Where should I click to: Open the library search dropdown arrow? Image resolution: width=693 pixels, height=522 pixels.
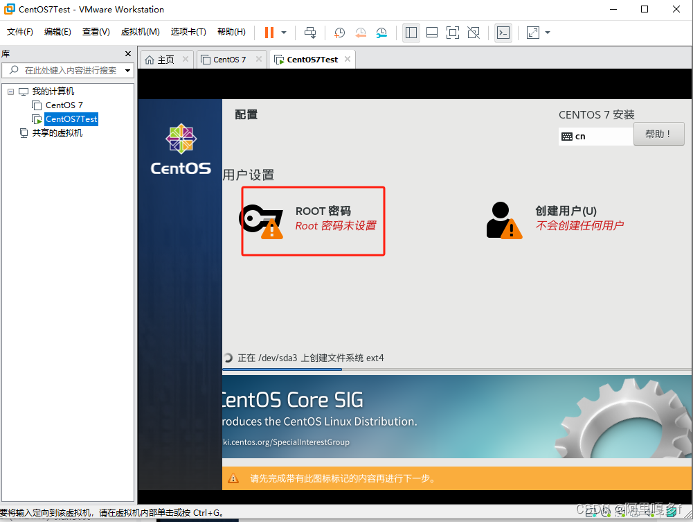coord(127,70)
